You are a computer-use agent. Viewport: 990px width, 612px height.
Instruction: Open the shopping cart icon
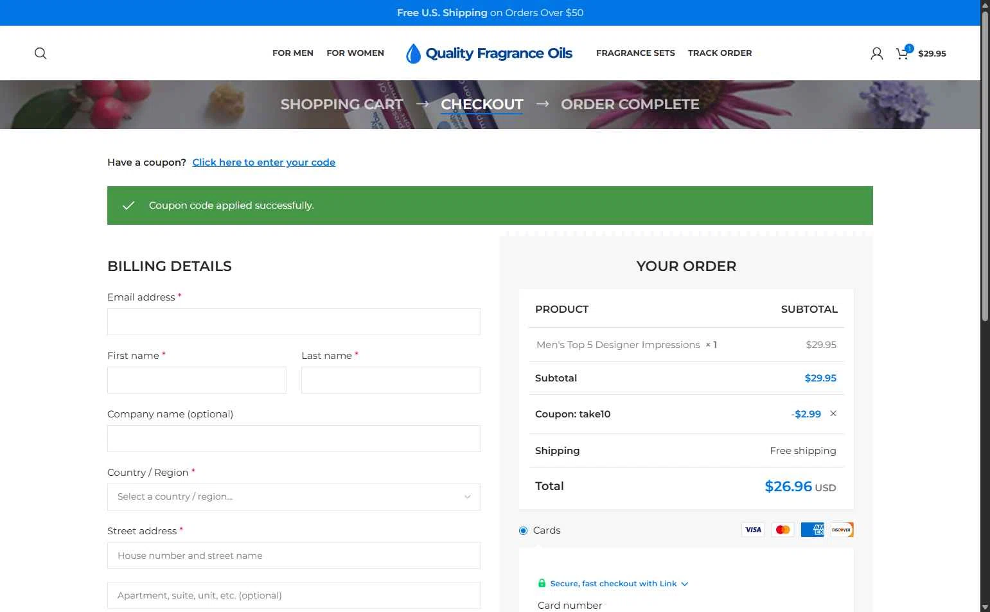(903, 53)
